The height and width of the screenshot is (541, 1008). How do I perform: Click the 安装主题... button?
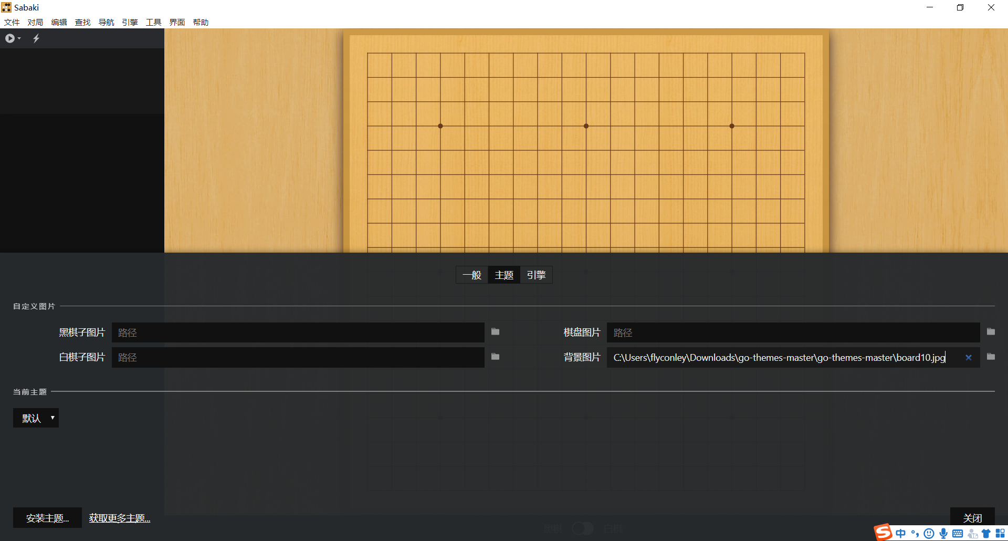pos(47,517)
